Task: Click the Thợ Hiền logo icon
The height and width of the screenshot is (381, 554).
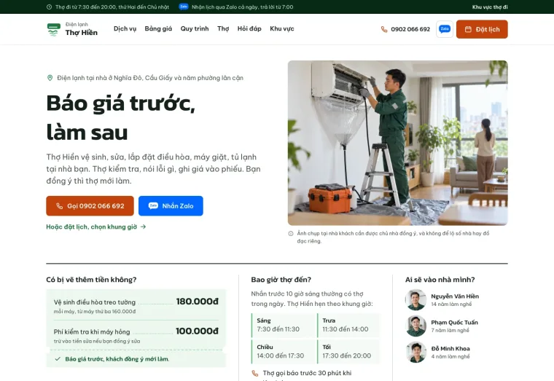Action: [x=54, y=29]
